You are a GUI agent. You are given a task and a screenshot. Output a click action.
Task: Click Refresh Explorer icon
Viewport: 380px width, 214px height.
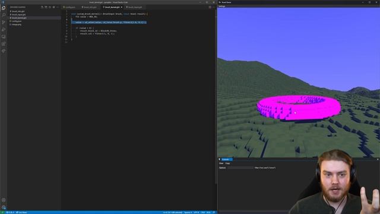click(50, 7)
